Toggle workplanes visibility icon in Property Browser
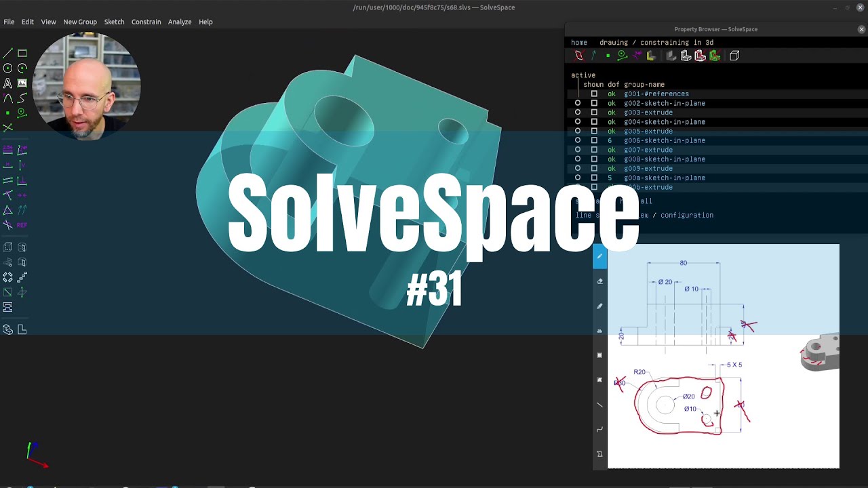This screenshot has width=868, height=488. pos(578,56)
